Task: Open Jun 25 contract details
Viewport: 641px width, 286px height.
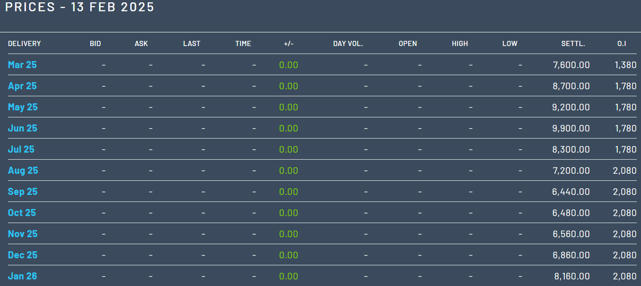Action: (22, 128)
